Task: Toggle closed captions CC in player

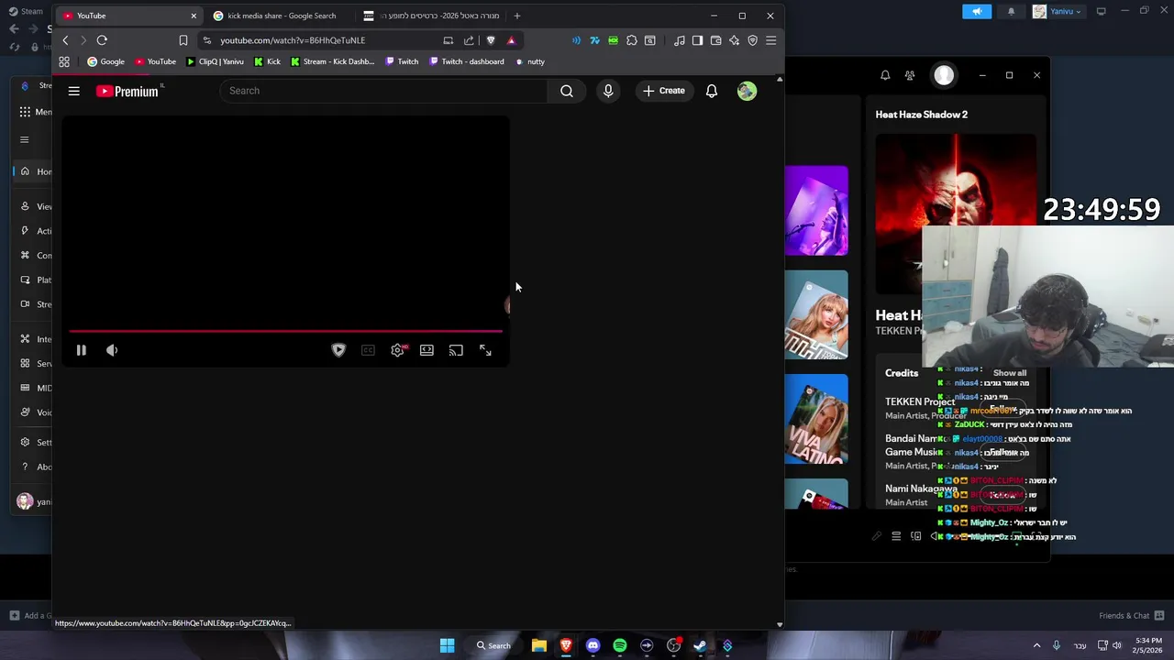Action: pos(368,350)
